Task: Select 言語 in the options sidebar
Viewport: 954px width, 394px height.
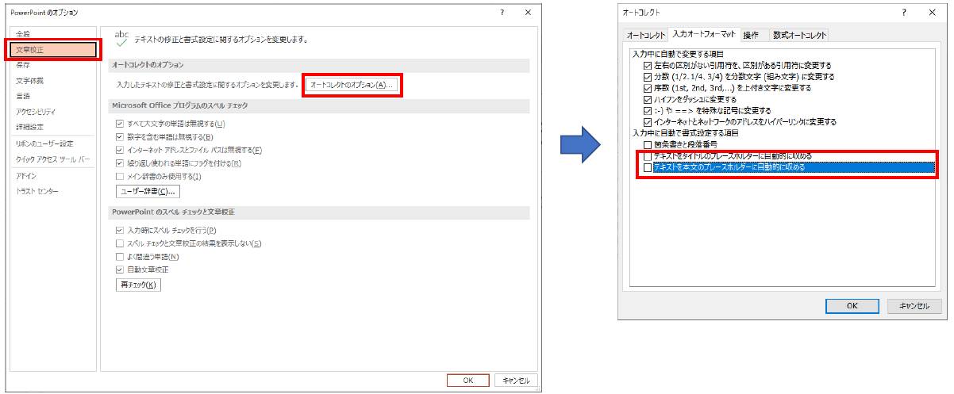Action: pyautogui.click(x=23, y=96)
